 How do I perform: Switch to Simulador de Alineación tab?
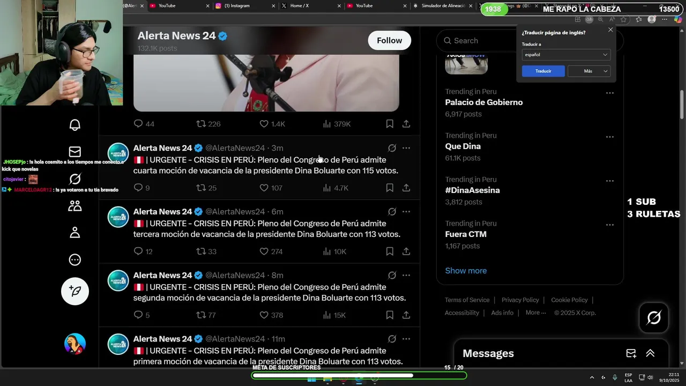pos(442,6)
